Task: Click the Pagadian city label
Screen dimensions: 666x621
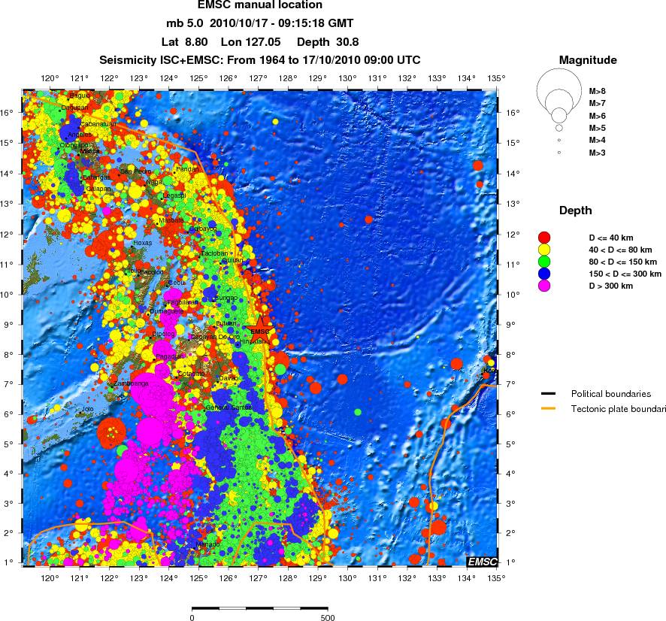Action: pyautogui.click(x=170, y=356)
